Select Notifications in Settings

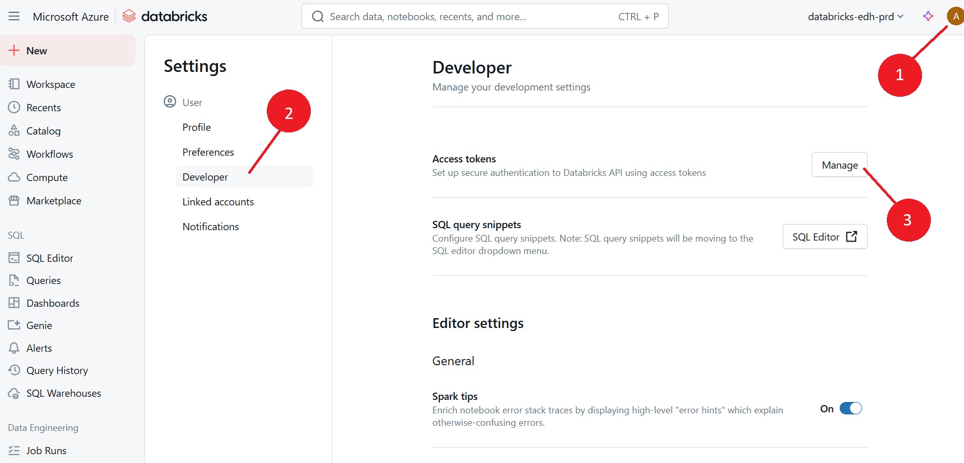tap(244, 227)
